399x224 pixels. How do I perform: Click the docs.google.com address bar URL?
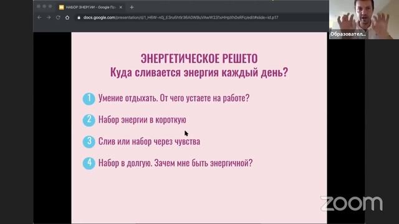[x=181, y=17]
